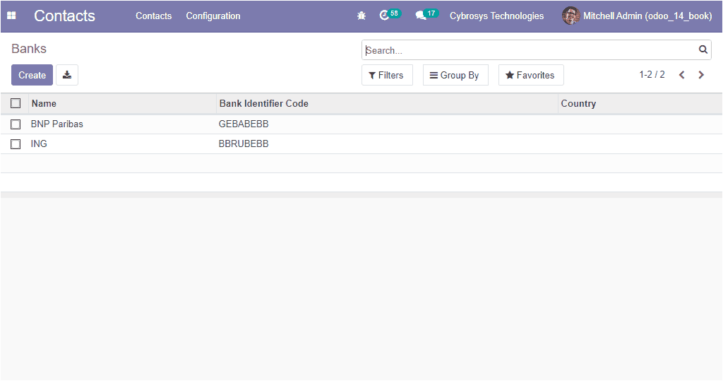
Task: Click the Contacts app title
Action: [x=64, y=16]
